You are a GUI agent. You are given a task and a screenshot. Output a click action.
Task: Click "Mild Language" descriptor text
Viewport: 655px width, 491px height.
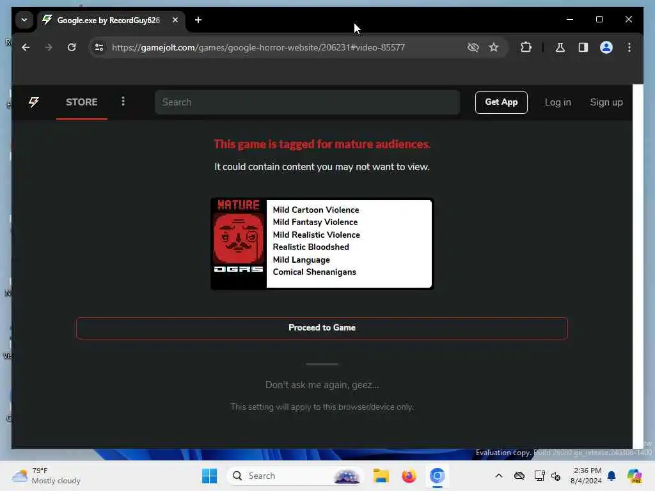coord(301,260)
